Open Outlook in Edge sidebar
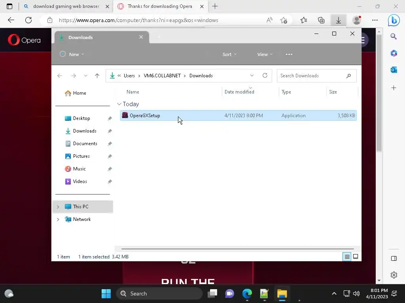Screen dimensions: 405x303 coord(394,69)
